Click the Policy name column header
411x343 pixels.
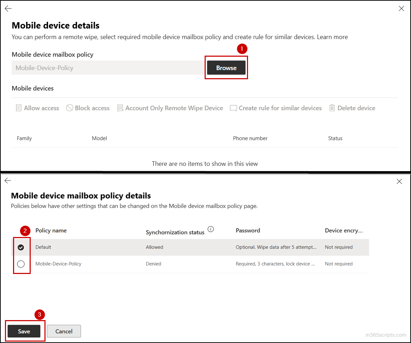coord(51,230)
